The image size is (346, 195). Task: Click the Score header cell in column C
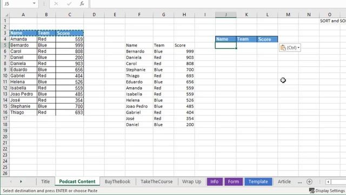point(70,33)
